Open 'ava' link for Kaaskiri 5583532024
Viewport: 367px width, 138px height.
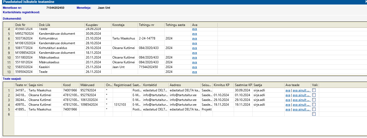(x=194, y=67)
